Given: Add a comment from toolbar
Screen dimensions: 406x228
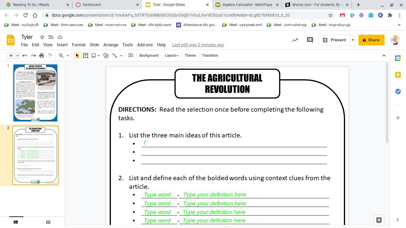Looking at the screenshot, I should point(131,56).
